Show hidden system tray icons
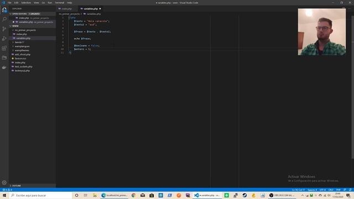The image size is (354, 199). (x=303, y=195)
